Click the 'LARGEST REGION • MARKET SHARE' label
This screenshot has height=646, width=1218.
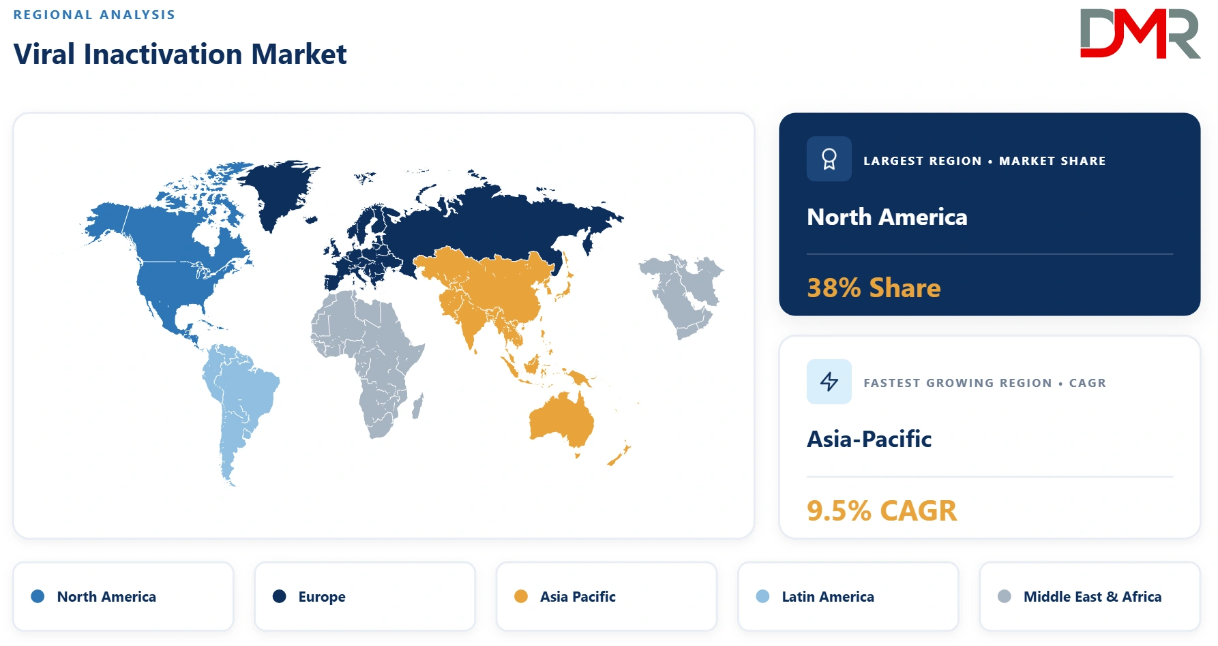[985, 161]
